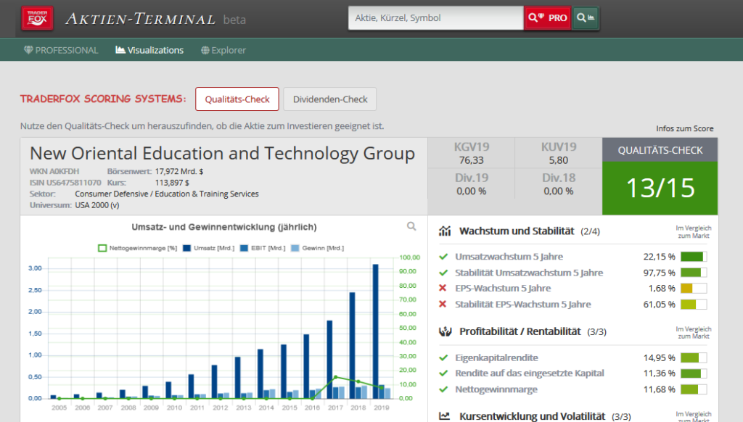Open Rendite auf das eingesetzte Kapital metric
Image resolution: width=743 pixels, height=422 pixels.
[529, 373]
